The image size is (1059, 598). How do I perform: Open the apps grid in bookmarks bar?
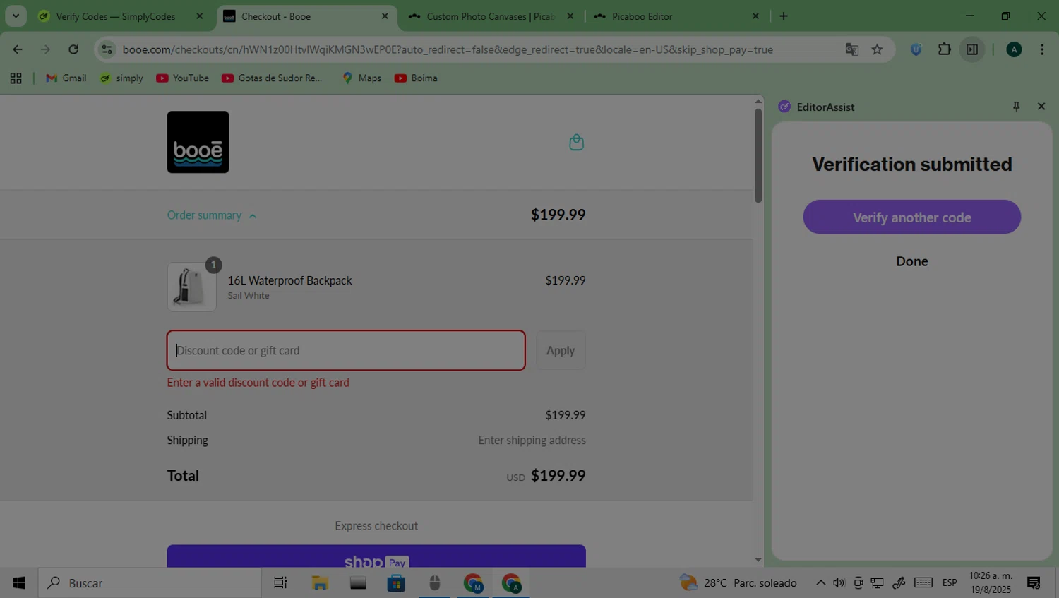[x=16, y=78]
